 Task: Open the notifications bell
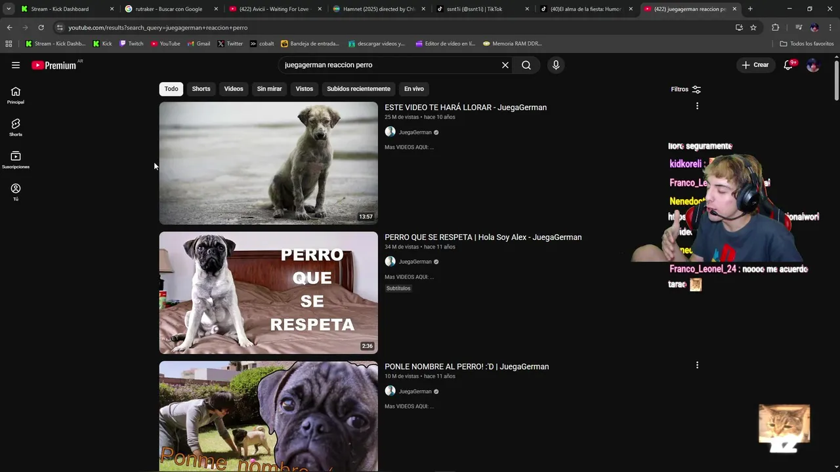(x=788, y=65)
